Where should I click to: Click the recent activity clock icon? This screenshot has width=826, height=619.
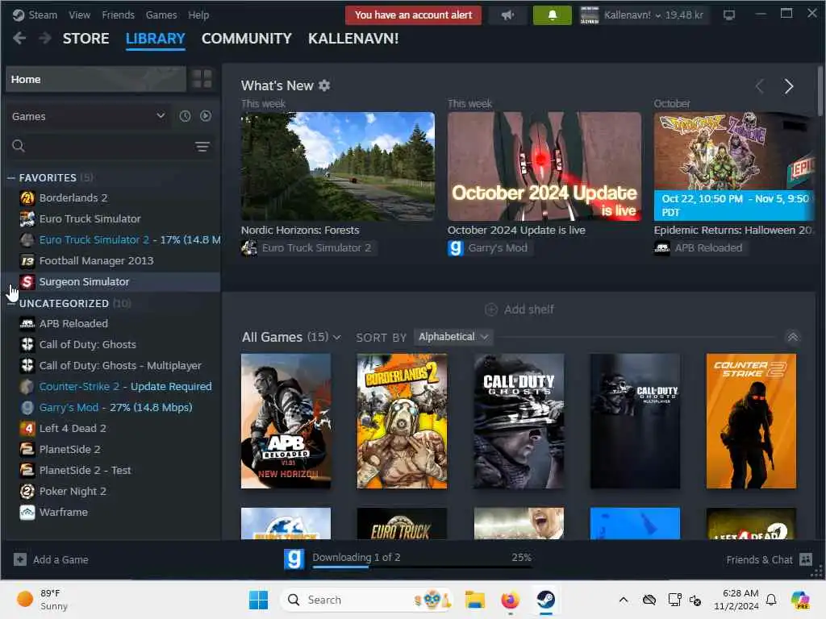[x=185, y=116]
